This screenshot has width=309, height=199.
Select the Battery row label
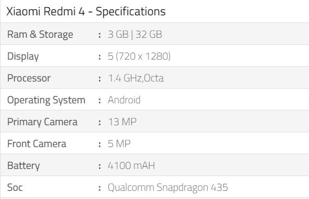click(x=24, y=166)
